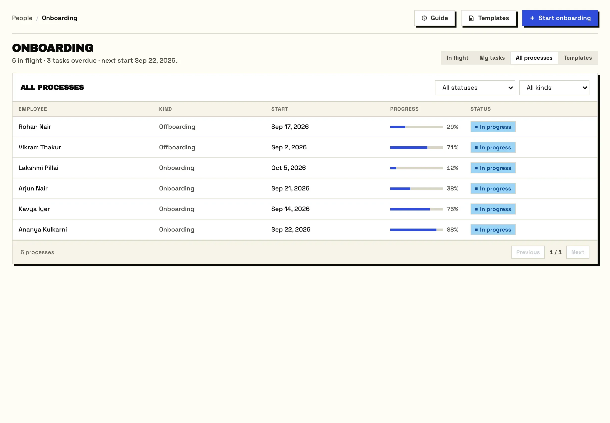Click Arjun Nair's In progress status badge

tap(493, 189)
